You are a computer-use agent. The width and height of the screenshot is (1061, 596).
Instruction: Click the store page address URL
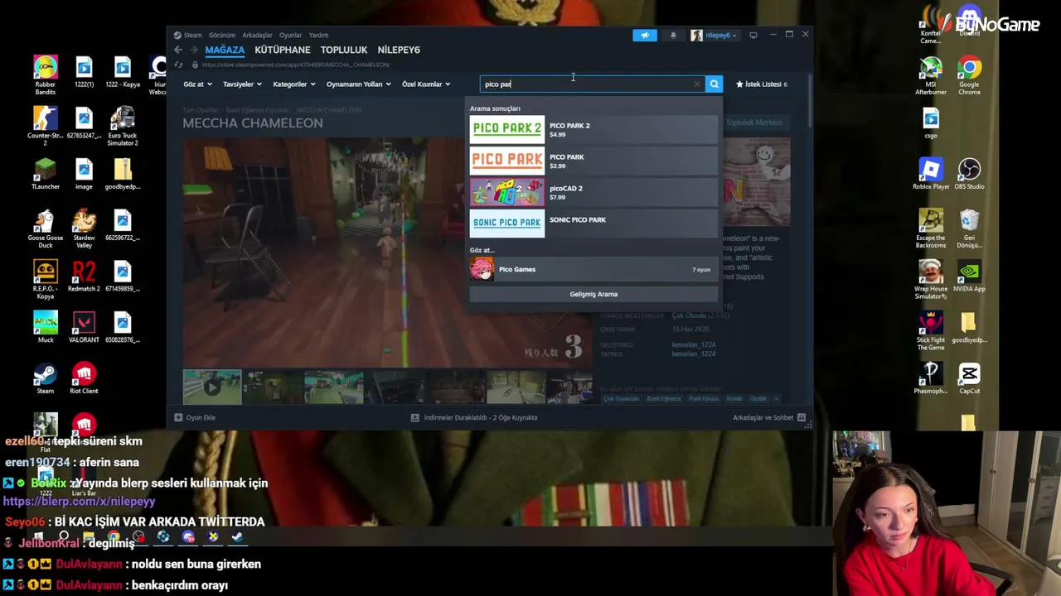point(295,65)
